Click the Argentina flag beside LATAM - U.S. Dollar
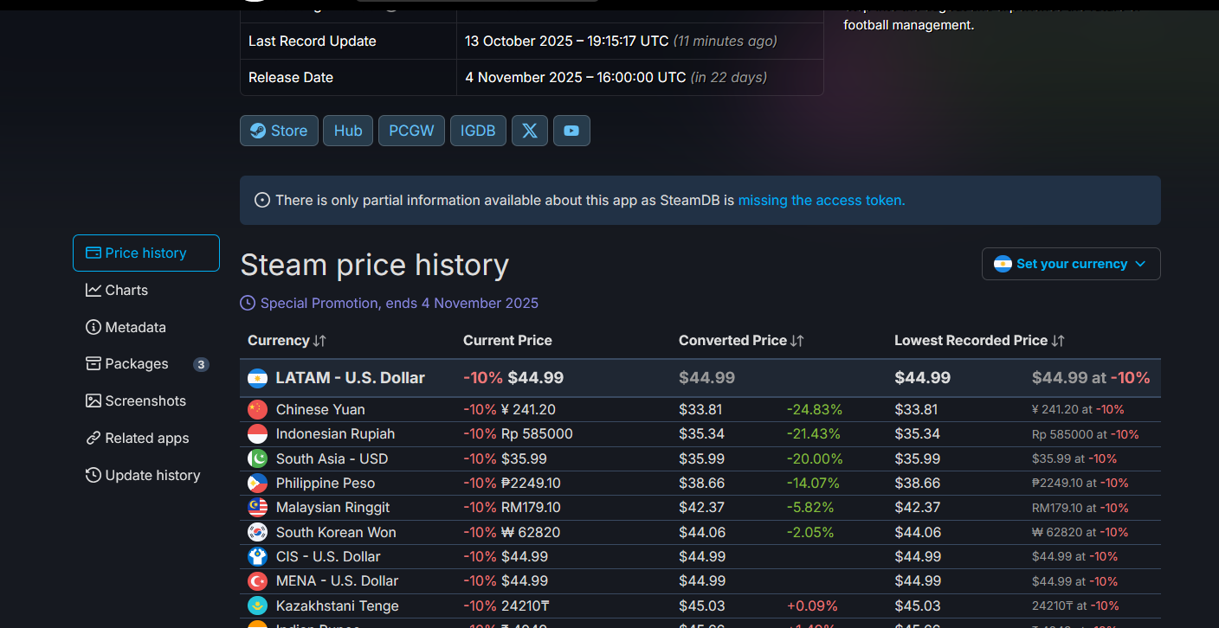Screen dimensions: 1219x628 (x=257, y=378)
